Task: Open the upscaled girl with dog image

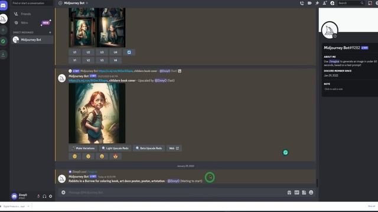Action: [x=97, y=113]
